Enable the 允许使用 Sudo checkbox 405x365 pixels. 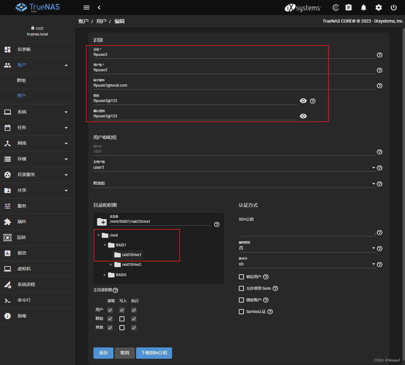tap(241, 288)
